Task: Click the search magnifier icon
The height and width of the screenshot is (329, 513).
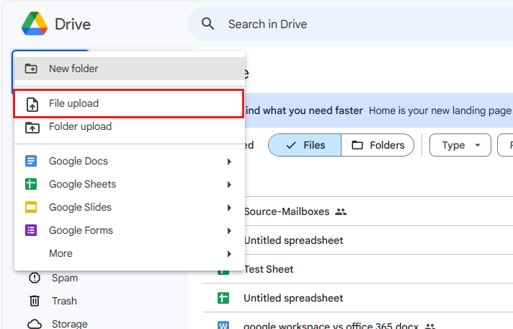Action: (208, 24)
